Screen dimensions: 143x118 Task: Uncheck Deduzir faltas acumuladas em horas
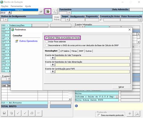(x=47, y=38)
